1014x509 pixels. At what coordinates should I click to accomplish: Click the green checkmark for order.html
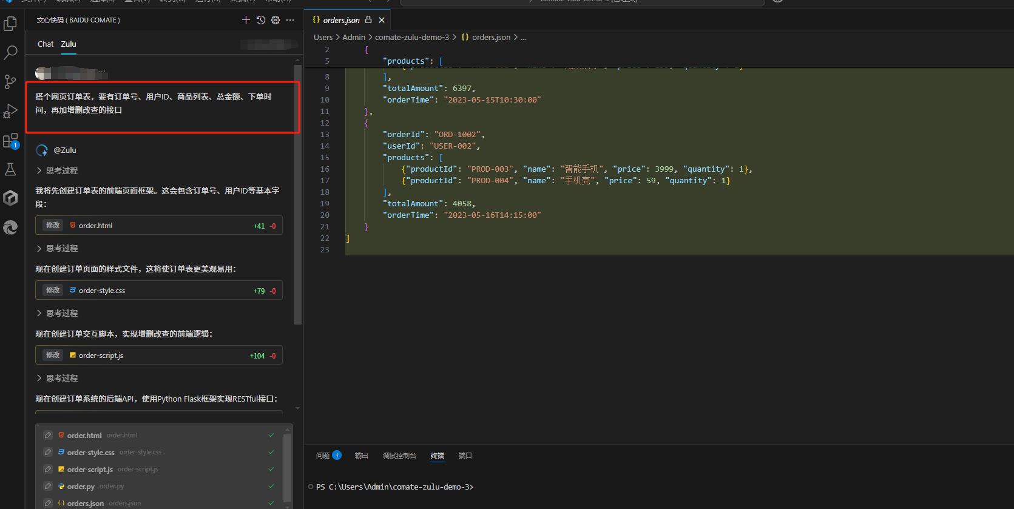[271, 435]
